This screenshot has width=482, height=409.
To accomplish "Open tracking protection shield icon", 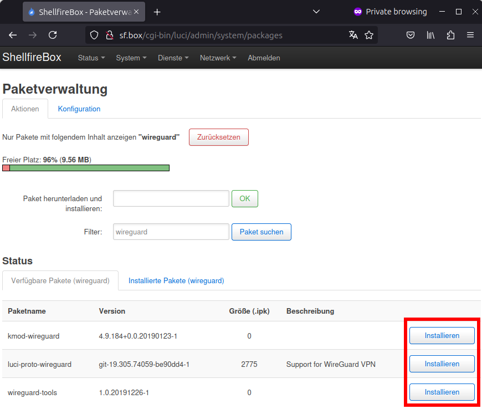I will pyautogui.click(x=94, y=35).
